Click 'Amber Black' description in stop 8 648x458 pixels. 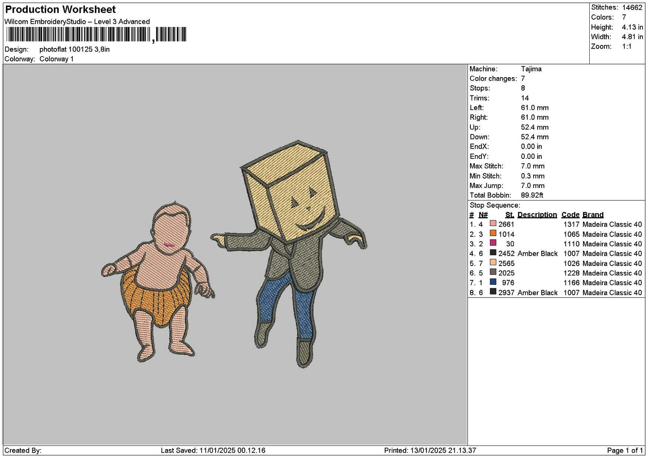coord(537,293)
